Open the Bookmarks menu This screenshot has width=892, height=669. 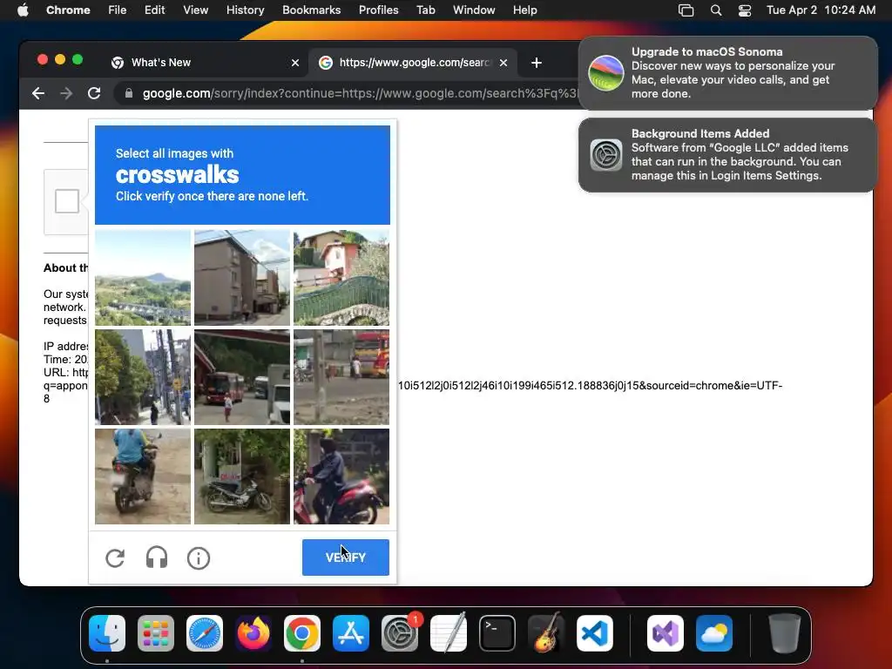(311, 10)
